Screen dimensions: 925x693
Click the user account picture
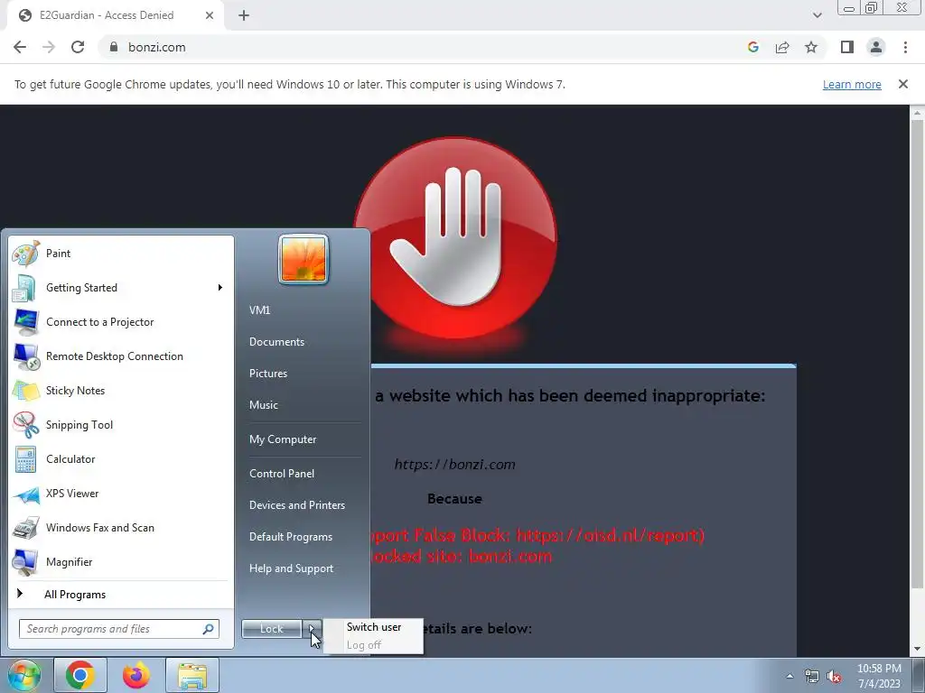(304, 259)
